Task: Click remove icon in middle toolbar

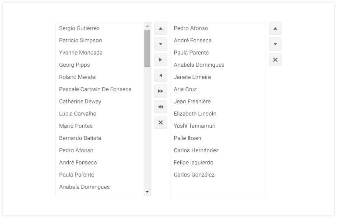Action: [x=161, y=123]
